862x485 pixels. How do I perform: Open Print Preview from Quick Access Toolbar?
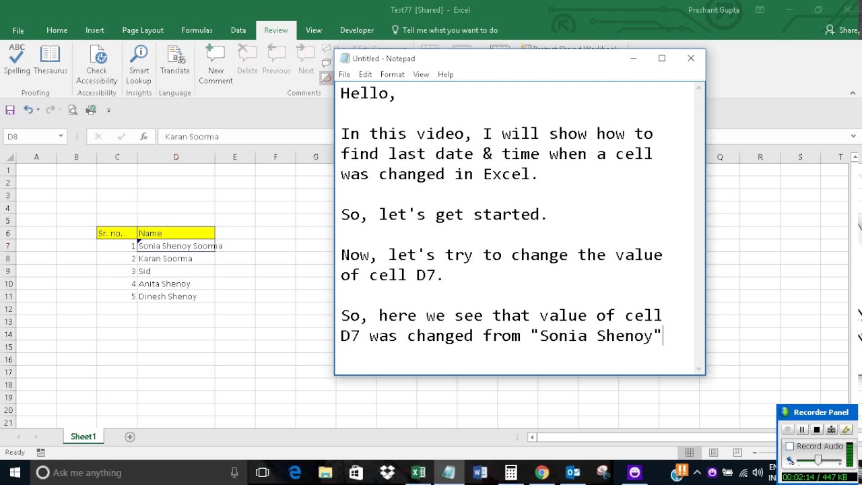73,110
